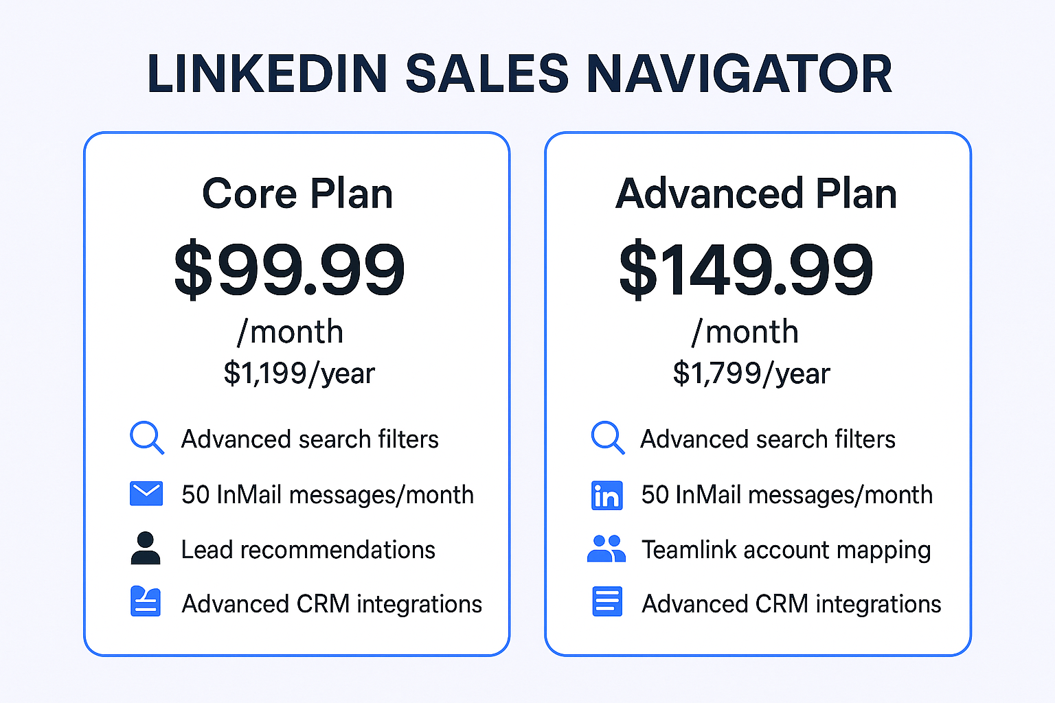Click the Core Plan magnifying glass icon

pyautogui.click(x=146, y=437)
